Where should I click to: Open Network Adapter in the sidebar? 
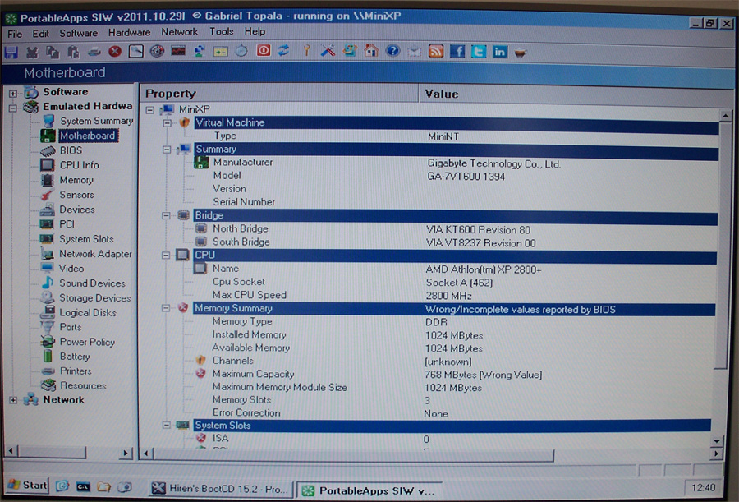coord(96,253)
